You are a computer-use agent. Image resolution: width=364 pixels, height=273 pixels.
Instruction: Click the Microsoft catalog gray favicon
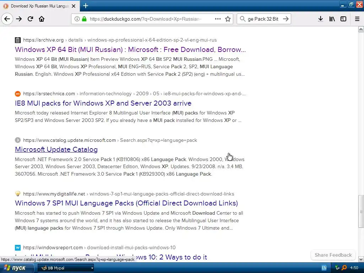coord(18,140)
